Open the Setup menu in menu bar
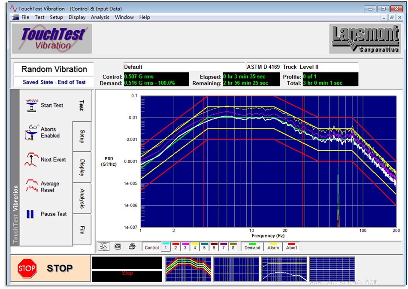The image size is (408, 289). tap(56, 17)
